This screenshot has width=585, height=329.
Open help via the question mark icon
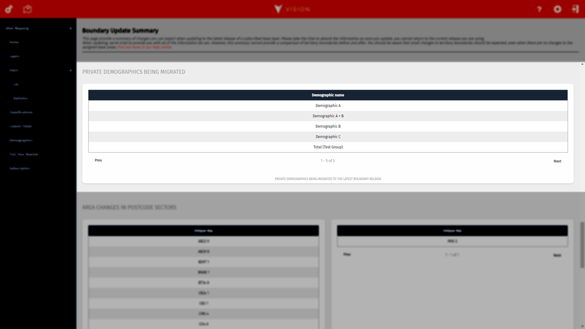point(539,9)
